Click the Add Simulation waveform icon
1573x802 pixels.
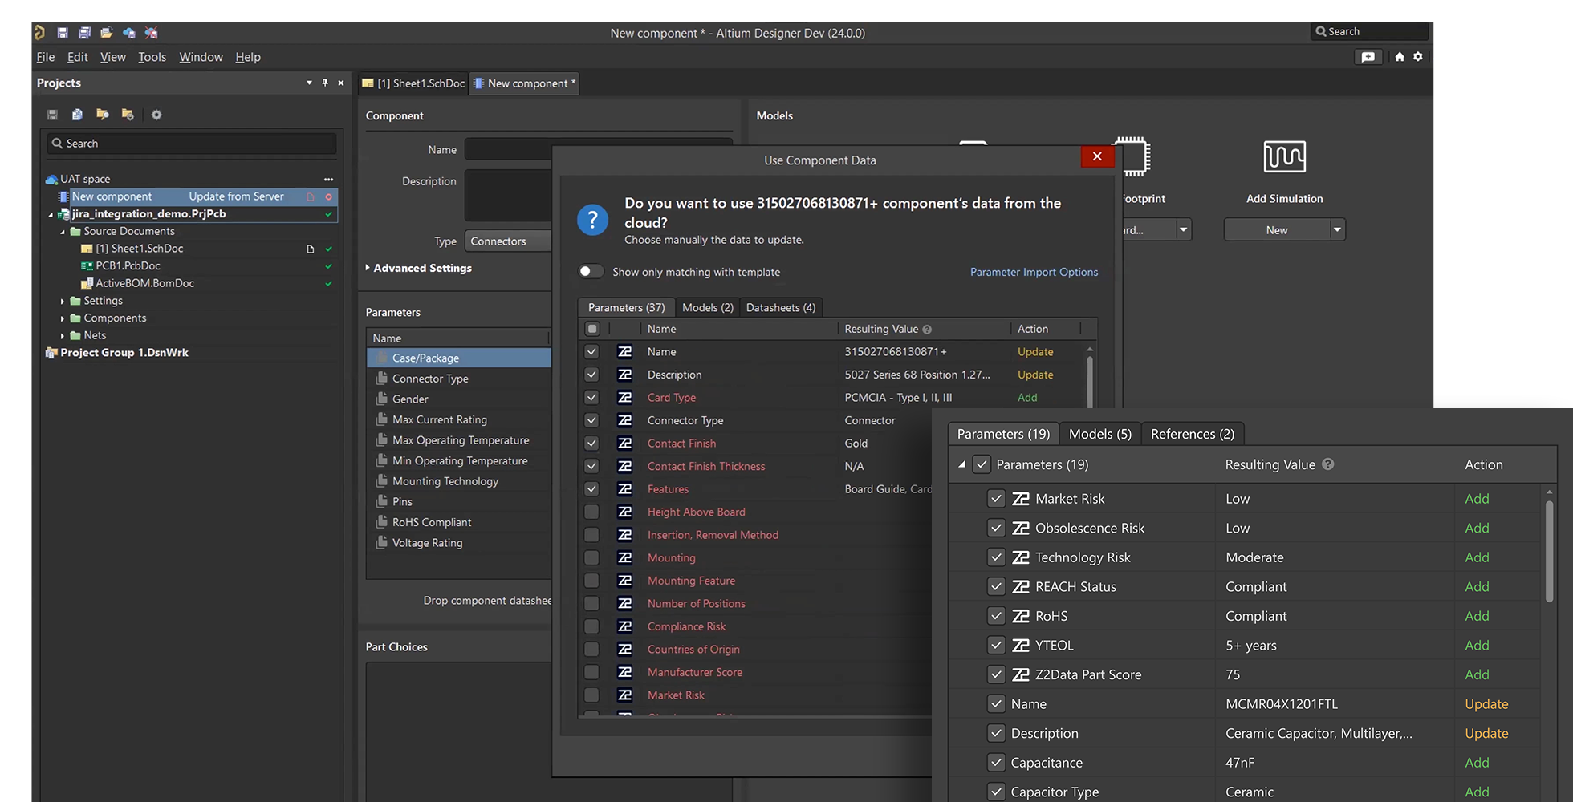click(1284, 156)
